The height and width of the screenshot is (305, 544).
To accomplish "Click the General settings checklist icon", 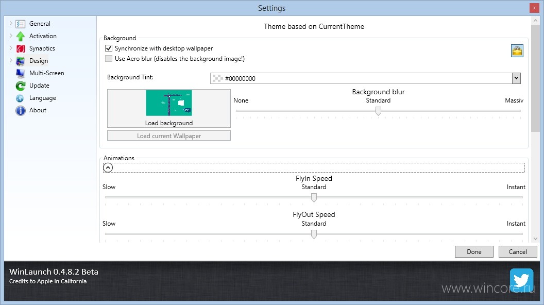I will pos(21,24).
